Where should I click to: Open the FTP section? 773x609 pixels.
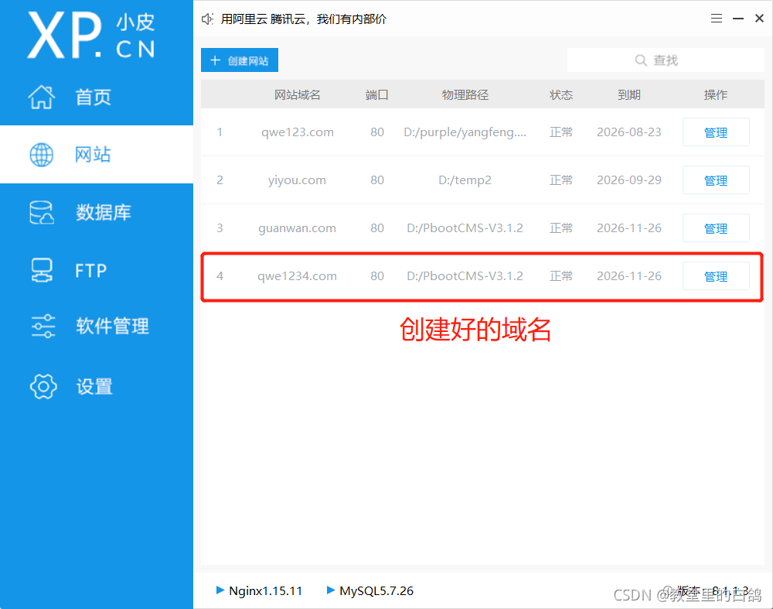[x=97, y=270]
